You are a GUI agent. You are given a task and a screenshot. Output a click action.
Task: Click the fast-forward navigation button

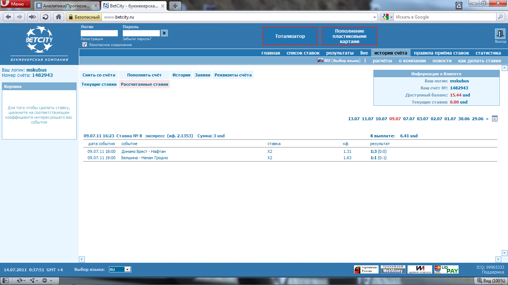point(33,17)
